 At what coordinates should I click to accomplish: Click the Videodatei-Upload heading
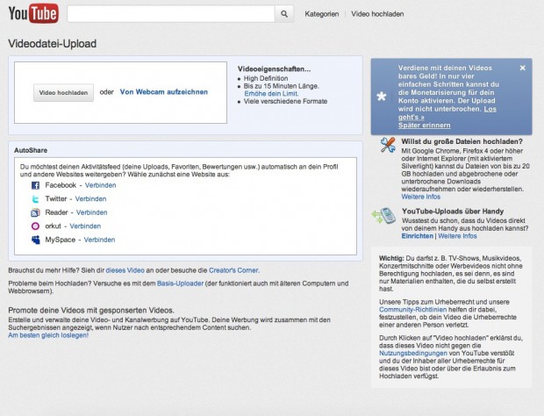[53, 44]
